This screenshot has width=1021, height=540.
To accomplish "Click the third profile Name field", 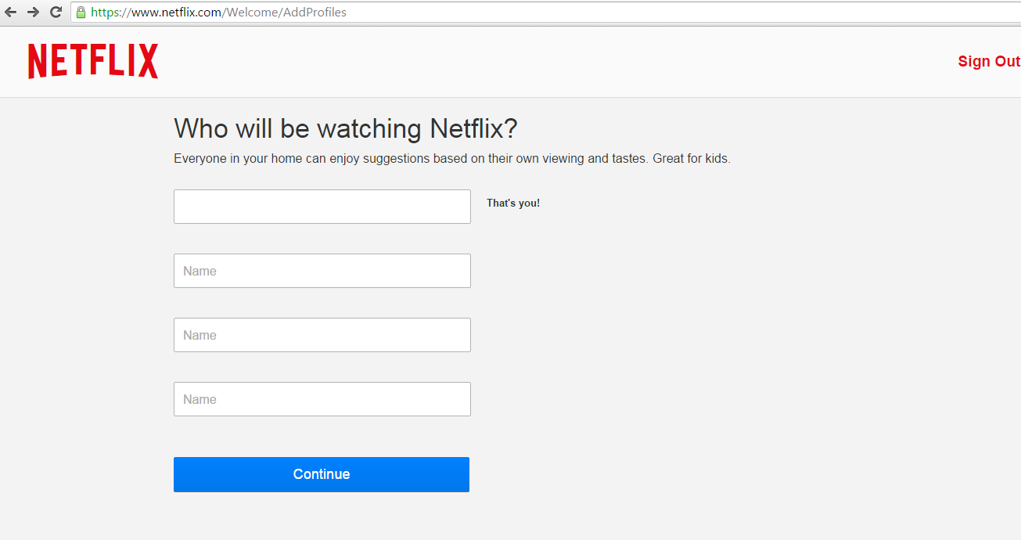I will (322, 335).
